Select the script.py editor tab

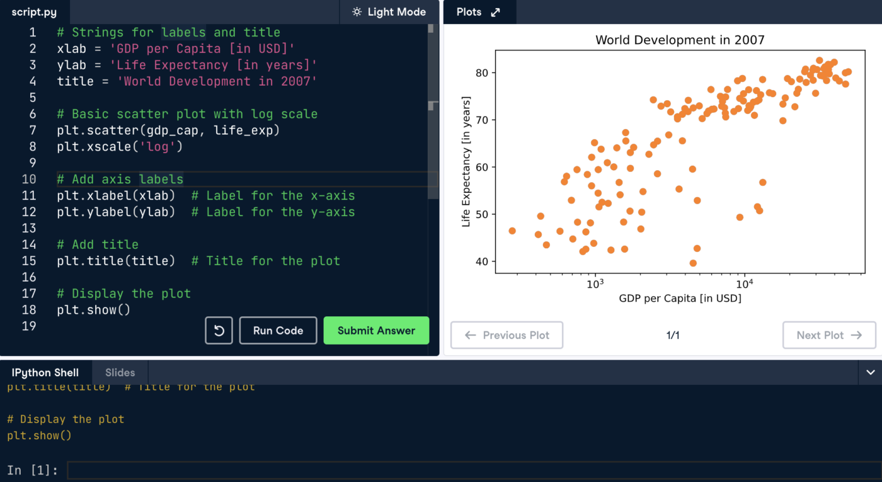(x=34, y=12)
